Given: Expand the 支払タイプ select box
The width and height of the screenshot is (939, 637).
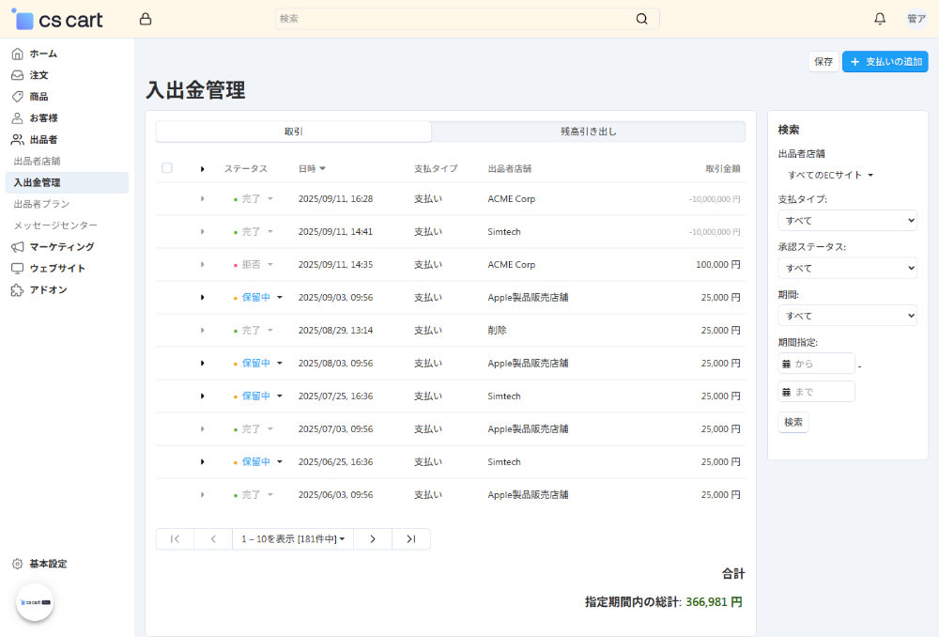Looking at the screenshot, I should 847,220.
